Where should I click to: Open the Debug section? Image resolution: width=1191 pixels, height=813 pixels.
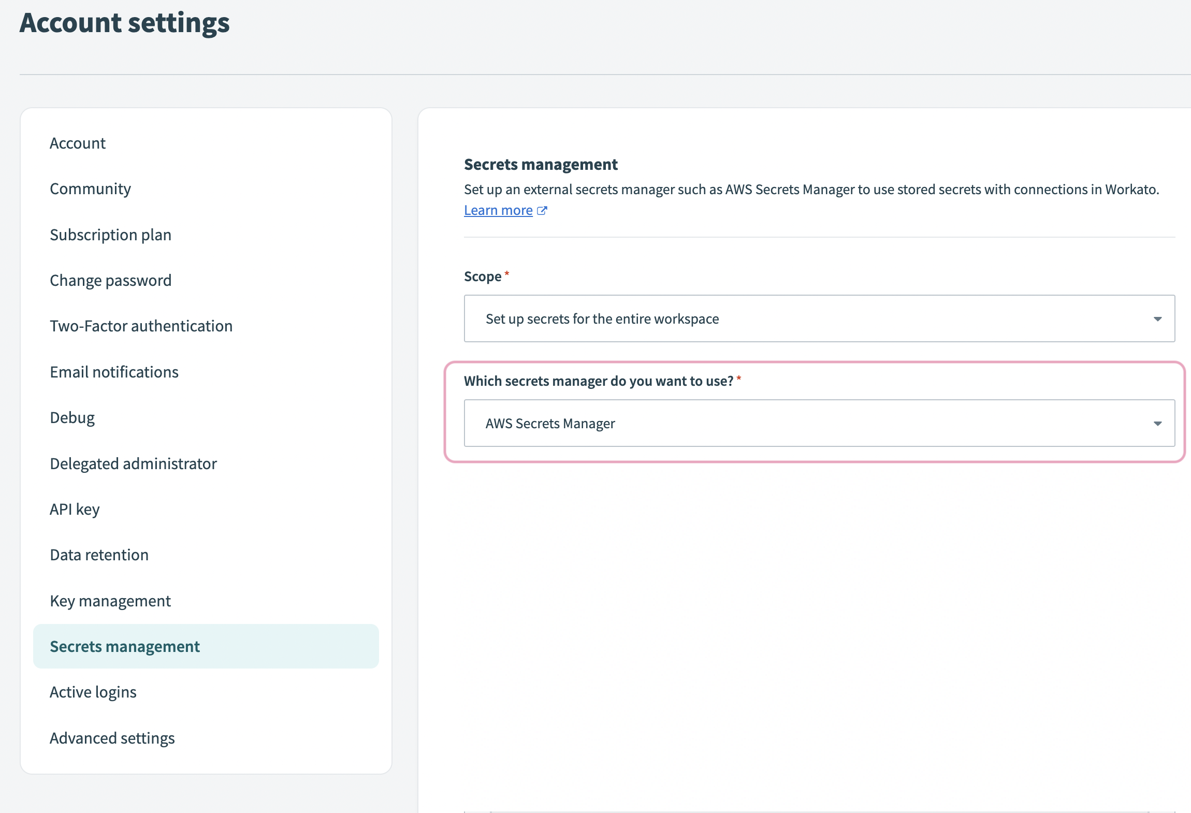click(x=72, y=418)
